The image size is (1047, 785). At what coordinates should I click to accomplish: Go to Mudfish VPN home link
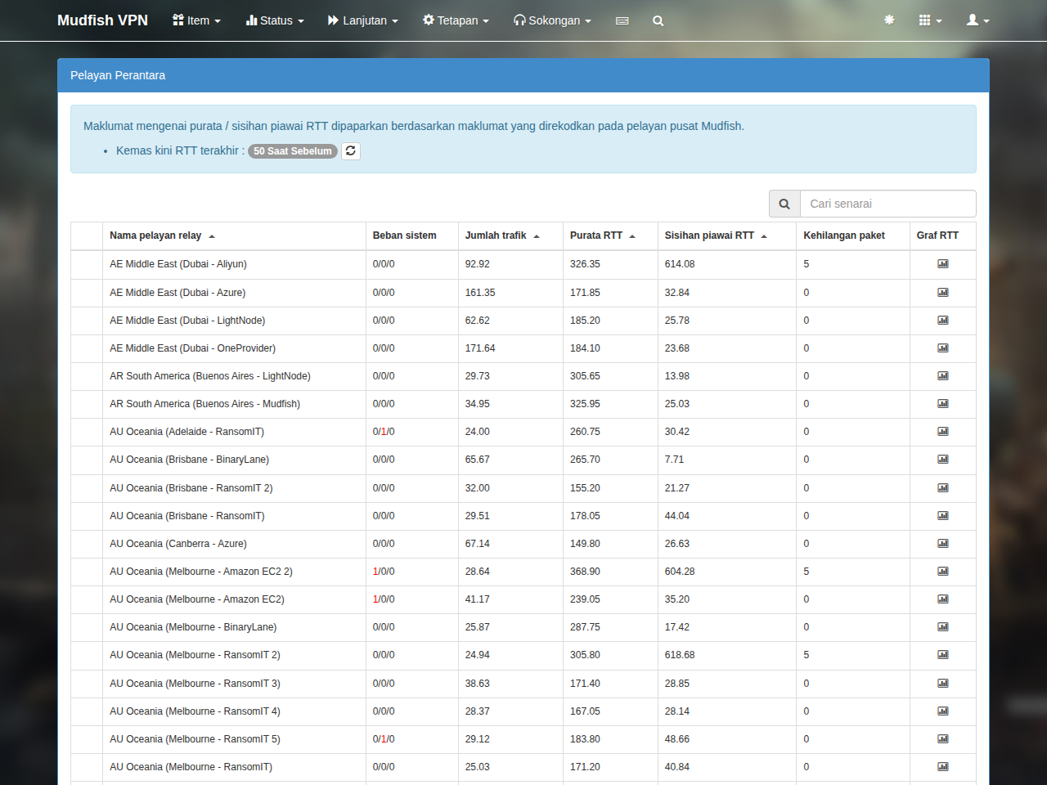(x=102, y=20)
